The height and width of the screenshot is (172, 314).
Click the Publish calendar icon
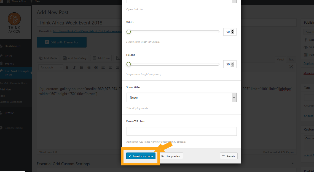point(305,55)
